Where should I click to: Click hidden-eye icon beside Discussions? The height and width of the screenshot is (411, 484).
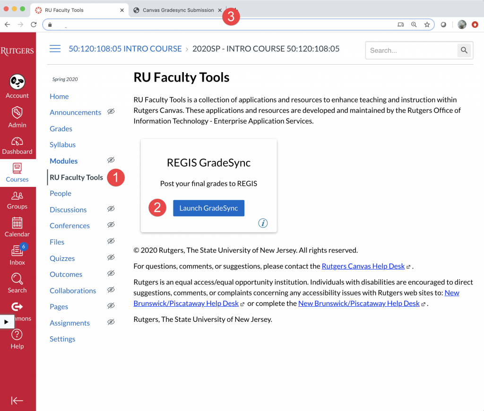[x=111, y=209]
